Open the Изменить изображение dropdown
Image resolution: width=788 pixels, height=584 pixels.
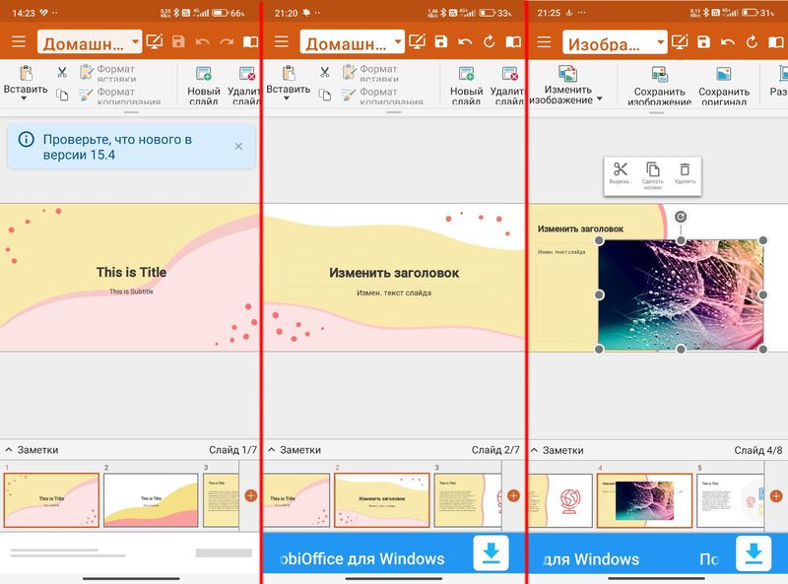coord(567,85)
